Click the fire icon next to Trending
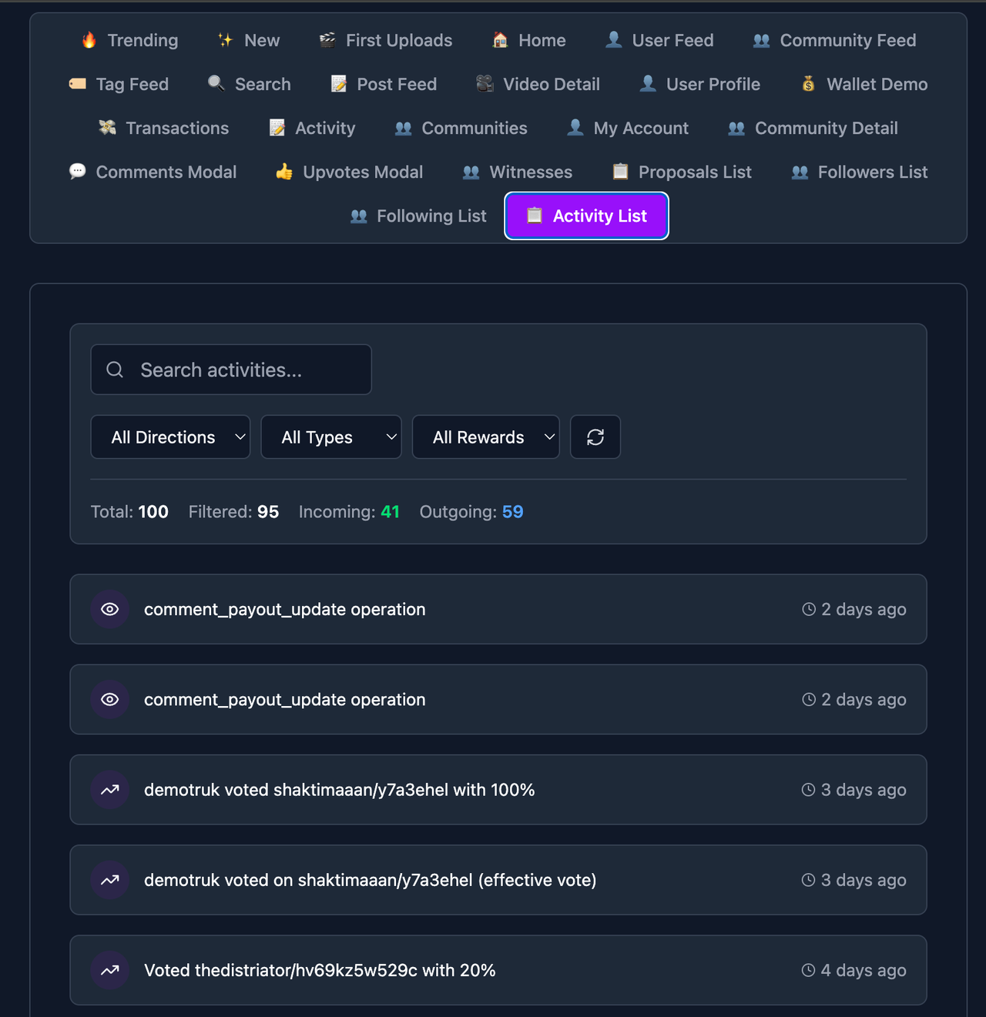The image size is (986, 1017). [x=89, y=40]
